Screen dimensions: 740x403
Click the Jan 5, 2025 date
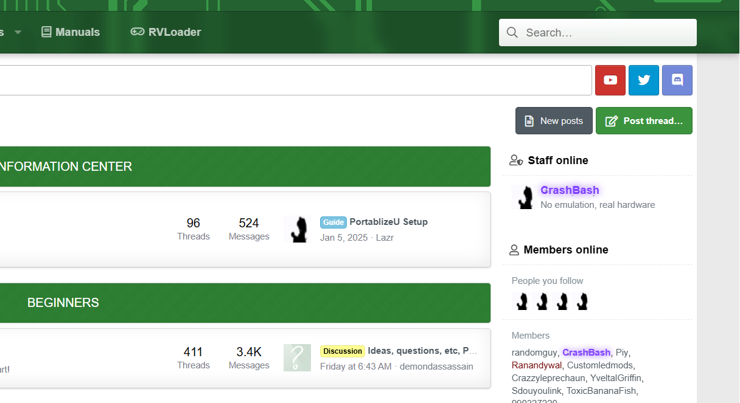(344, 238)
